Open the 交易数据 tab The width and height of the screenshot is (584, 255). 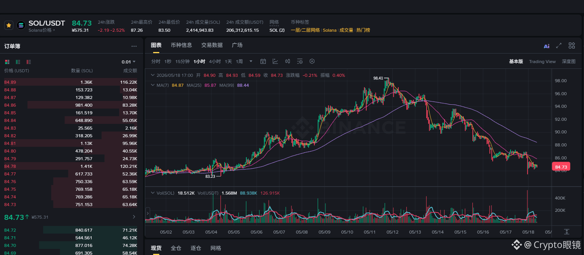point(212,45)
